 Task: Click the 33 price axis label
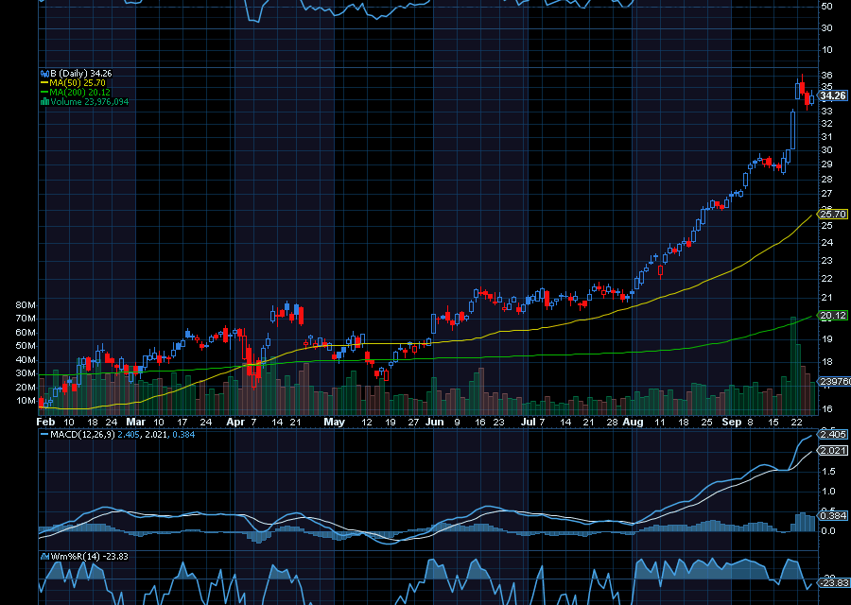(827, 112)
